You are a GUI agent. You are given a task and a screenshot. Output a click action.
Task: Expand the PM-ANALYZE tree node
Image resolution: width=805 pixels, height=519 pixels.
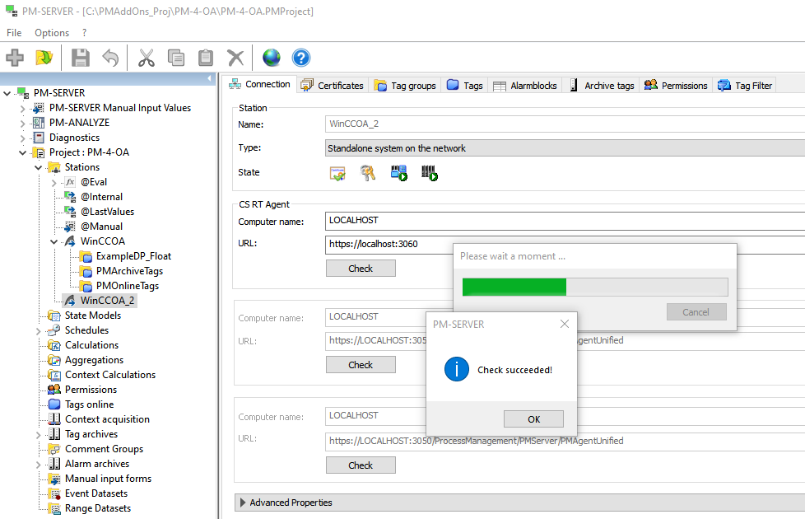[x=23, y=123]
